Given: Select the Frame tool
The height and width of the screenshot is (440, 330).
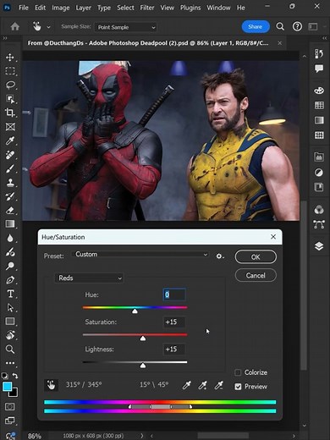Looking at the screenshot, I should tap(10, 127).
